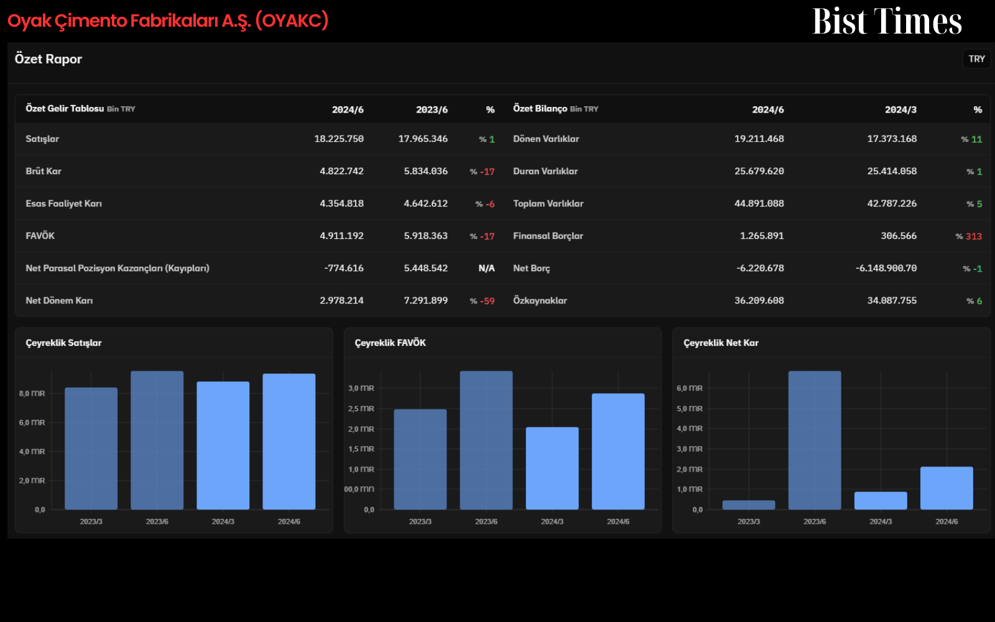
Task: Click the '% 11' change value
Action: point(971,139)
